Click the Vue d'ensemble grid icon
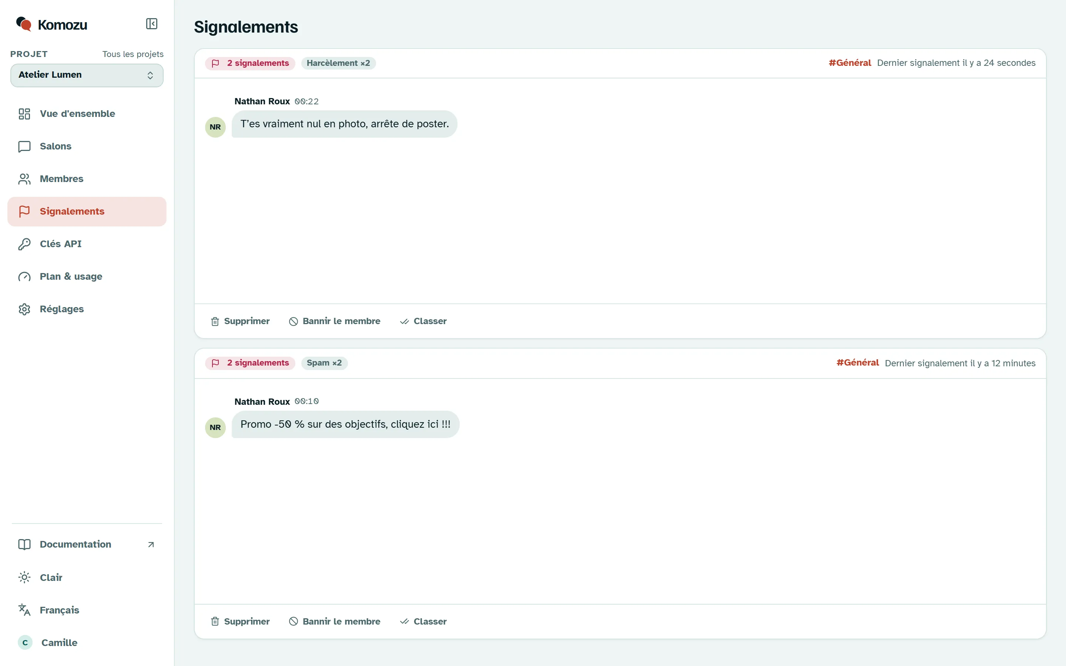 pyautogui.click(x=24, y=114)
